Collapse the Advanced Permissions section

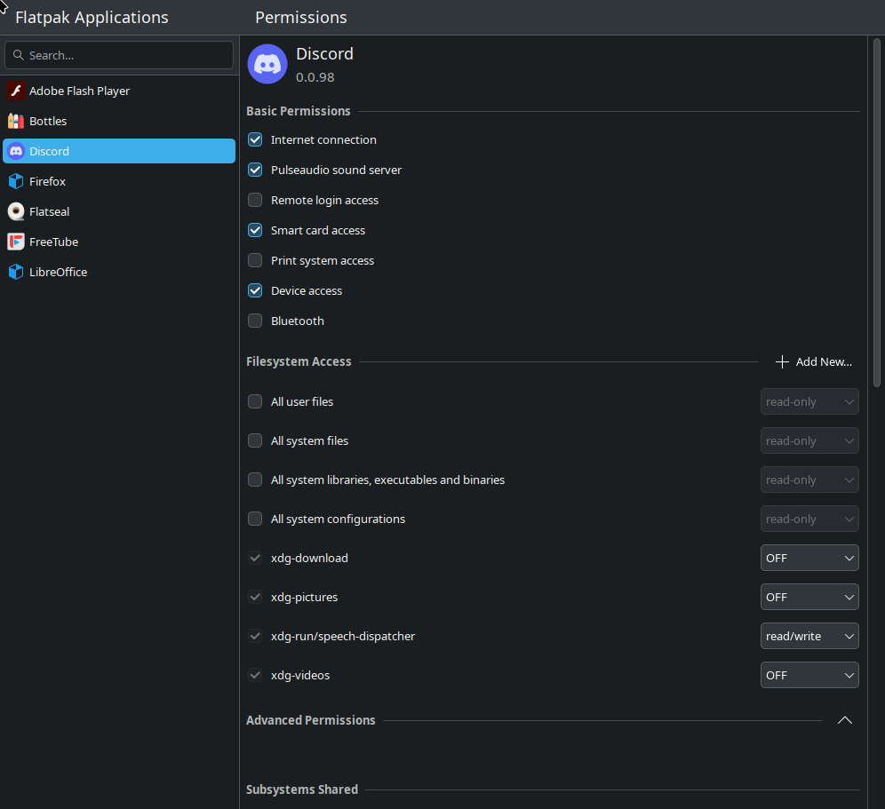(x=844, y=720)
